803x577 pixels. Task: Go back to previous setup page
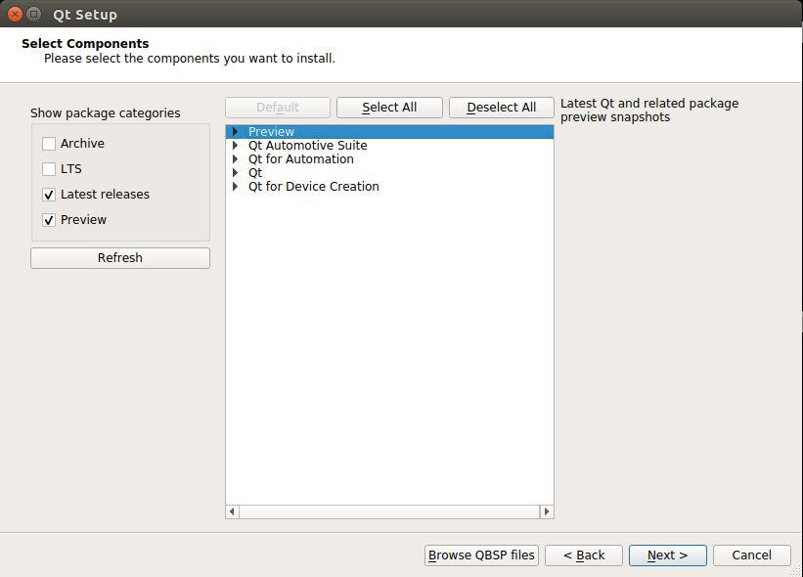click(584, 555)
